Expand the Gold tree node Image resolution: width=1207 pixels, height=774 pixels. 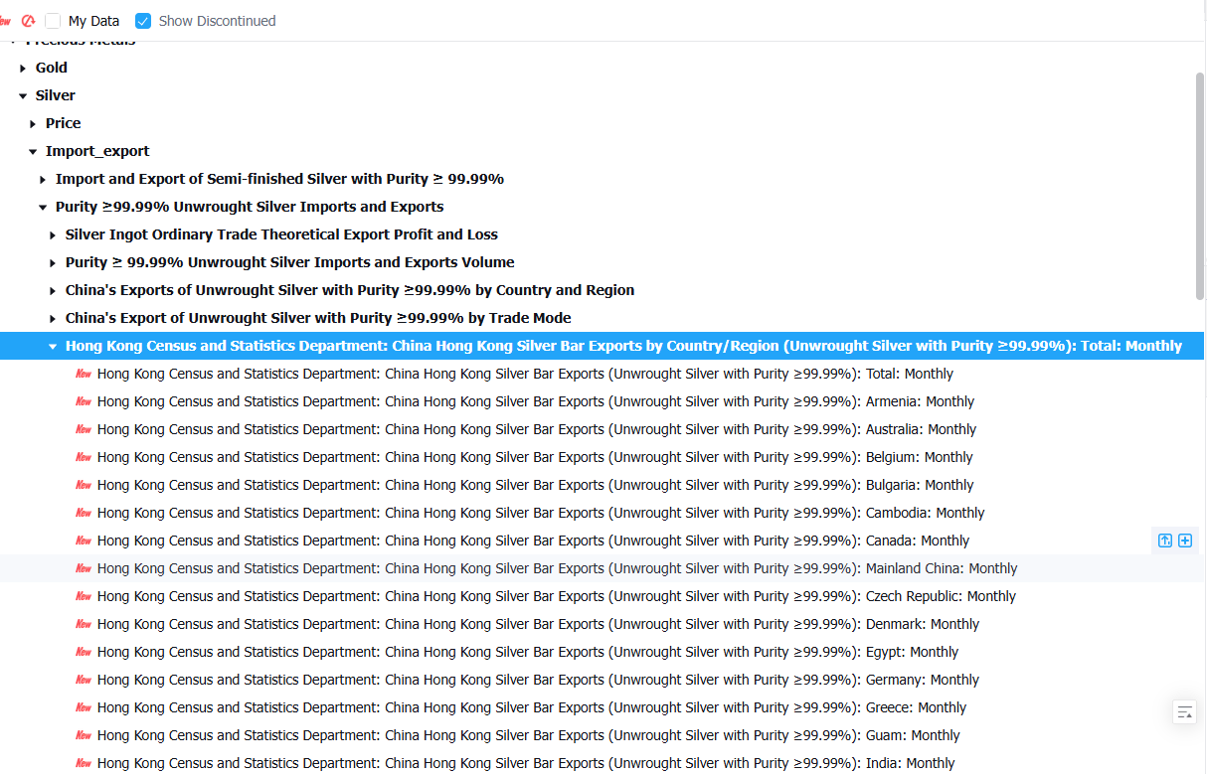(x=23, y=68)
